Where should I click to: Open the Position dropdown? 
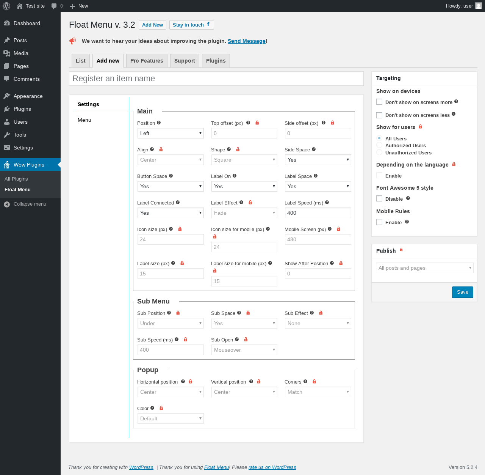pos(171,133)
